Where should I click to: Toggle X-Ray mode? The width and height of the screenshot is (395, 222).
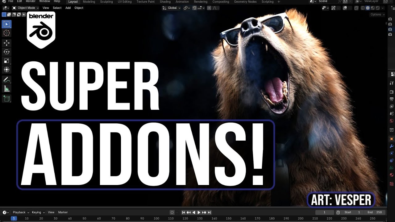(356, 8)
